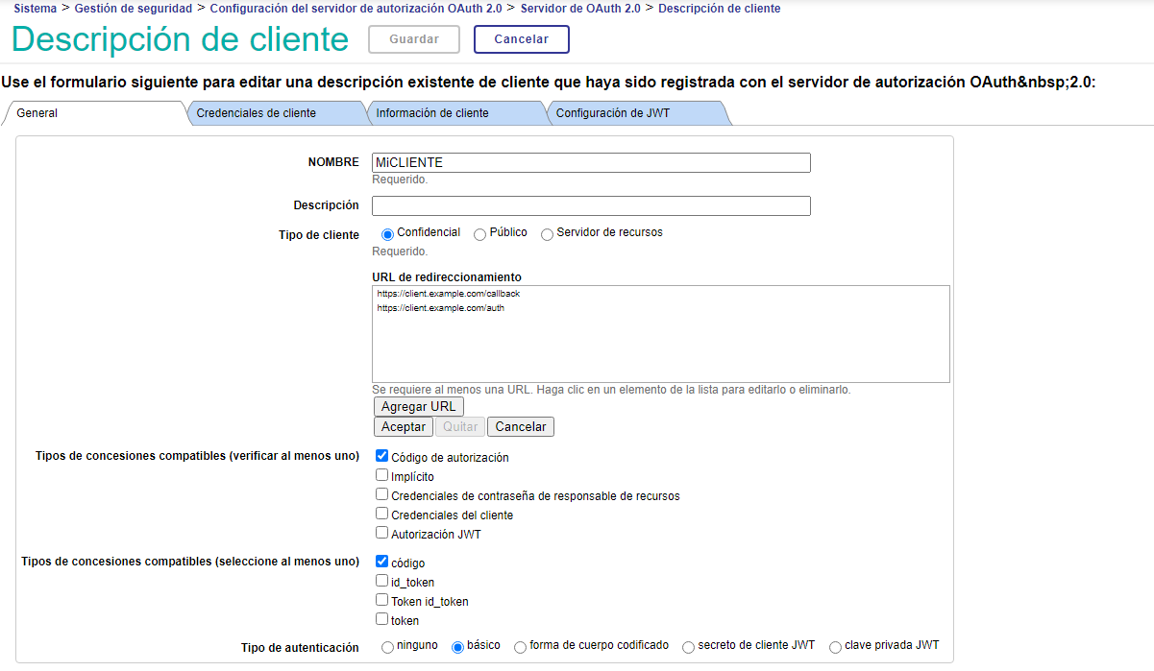This screenshot has height=671, width=1154.
Task: Switch to Información de cliente tab
Action: [431, 113]
